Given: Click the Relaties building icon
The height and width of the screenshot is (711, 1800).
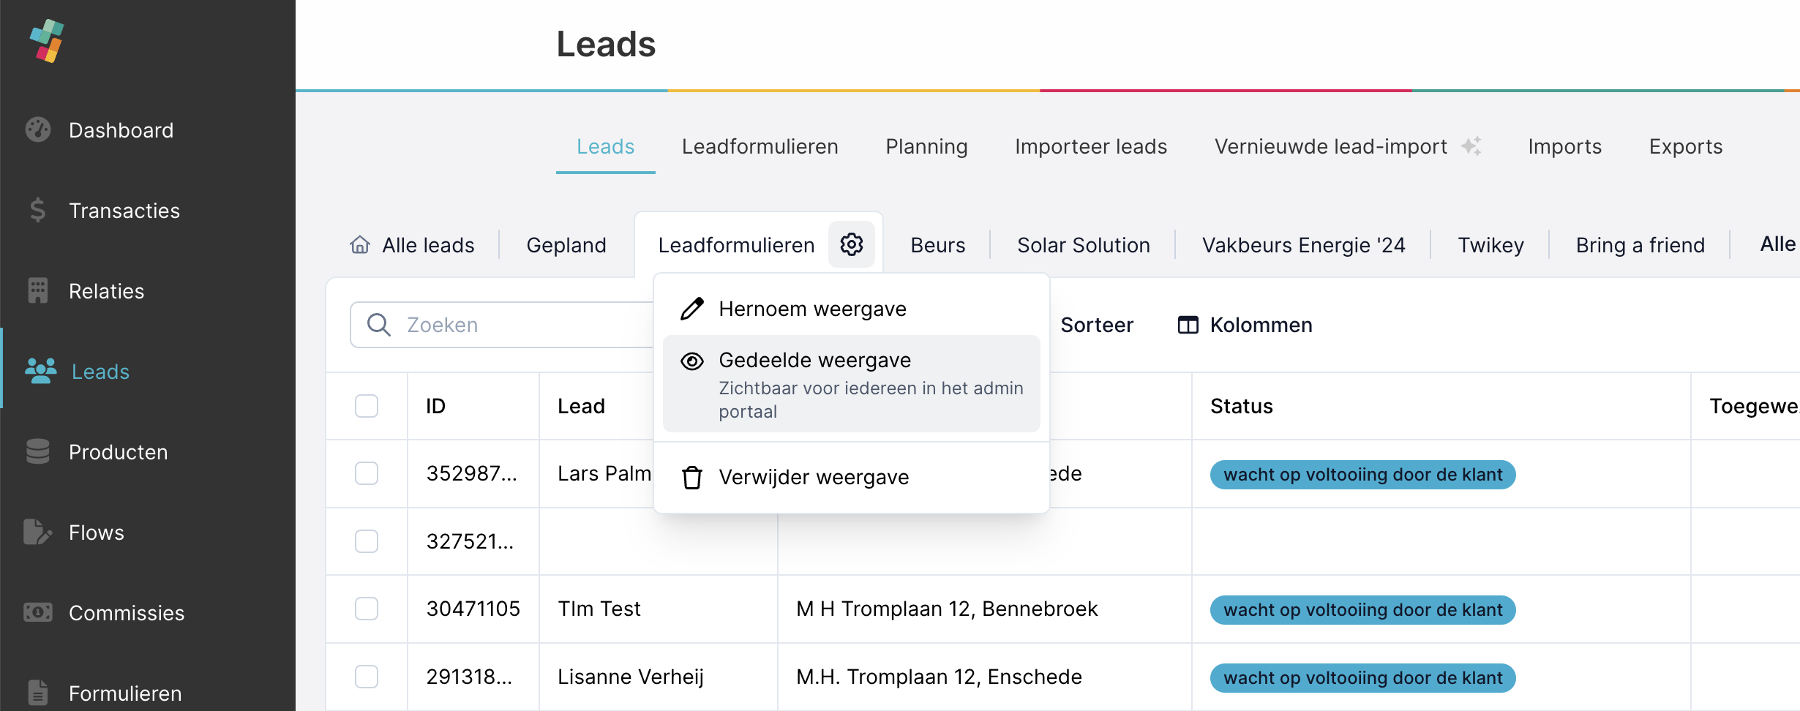Looking at the screenshot, I should click(38, 290).
